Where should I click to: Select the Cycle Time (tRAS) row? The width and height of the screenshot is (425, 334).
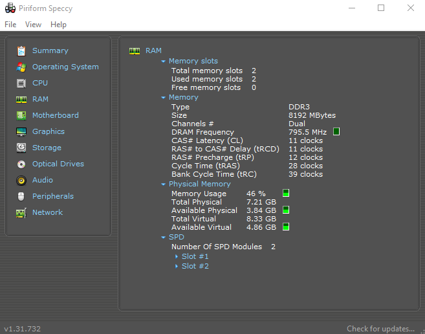pyautogui.click(x=247, y=166)
